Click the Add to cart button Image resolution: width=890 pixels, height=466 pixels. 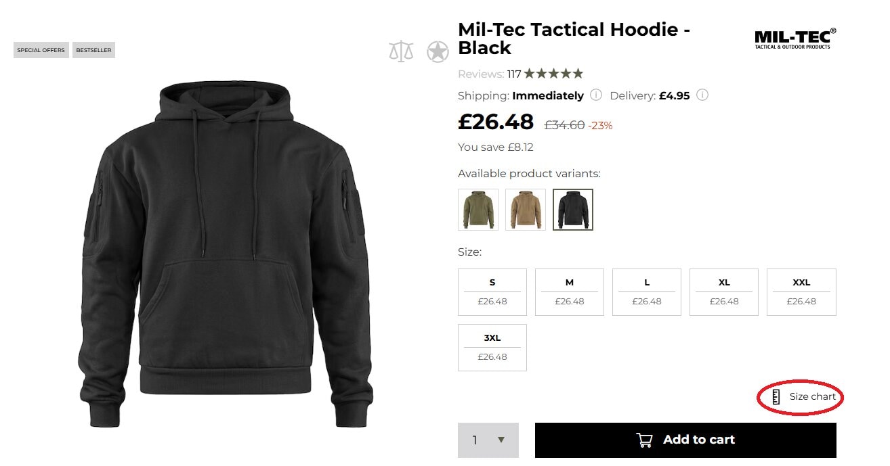tap(686, 439)
